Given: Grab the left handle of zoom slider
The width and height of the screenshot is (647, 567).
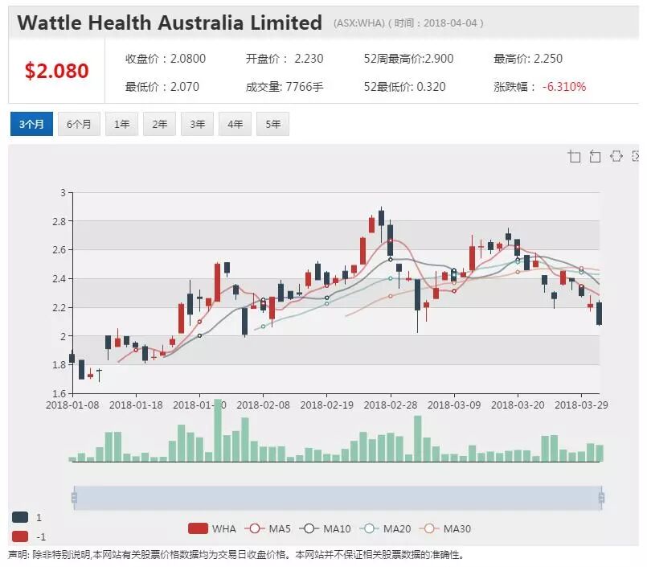Looking at the screenshot, I should click(74, 497).
